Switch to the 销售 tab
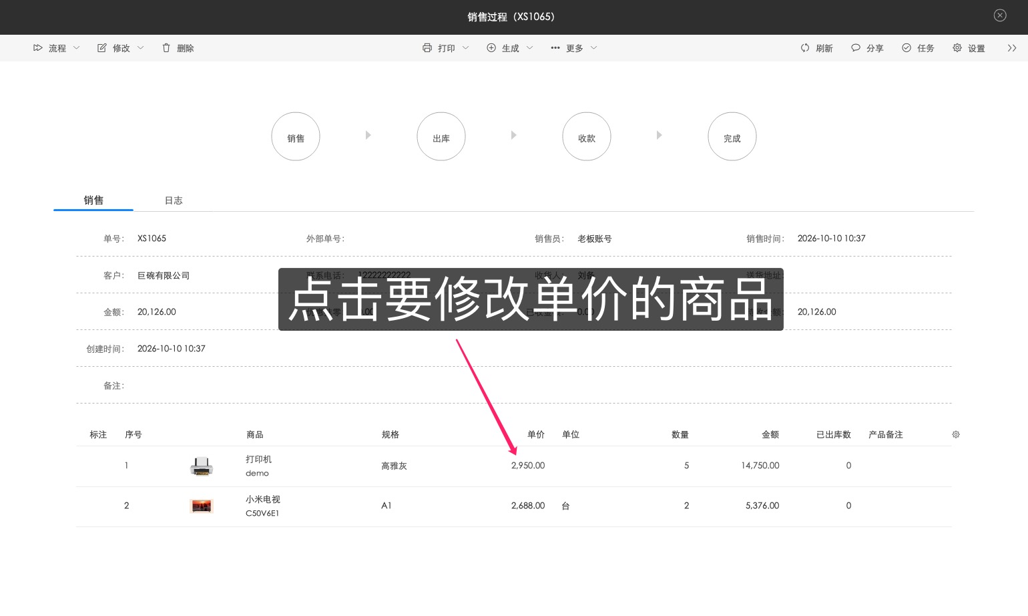This screenshot has height=616, width=1028. [x=93, y=200]
